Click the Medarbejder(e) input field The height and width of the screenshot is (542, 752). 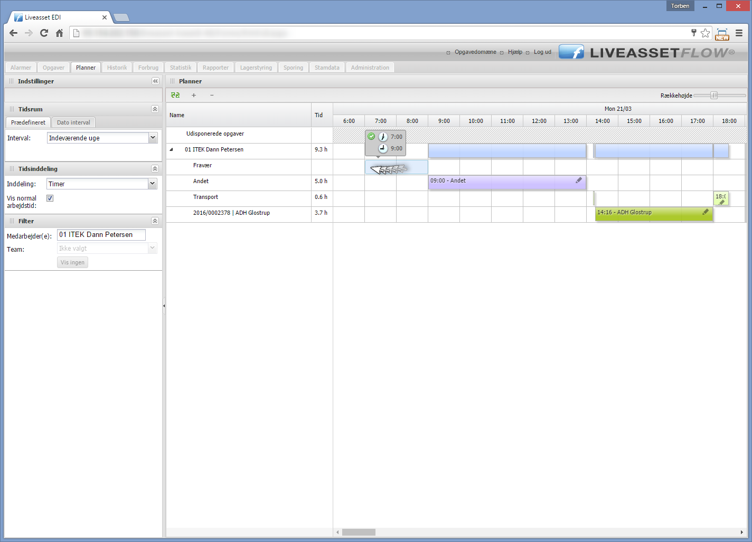(101, 235)
